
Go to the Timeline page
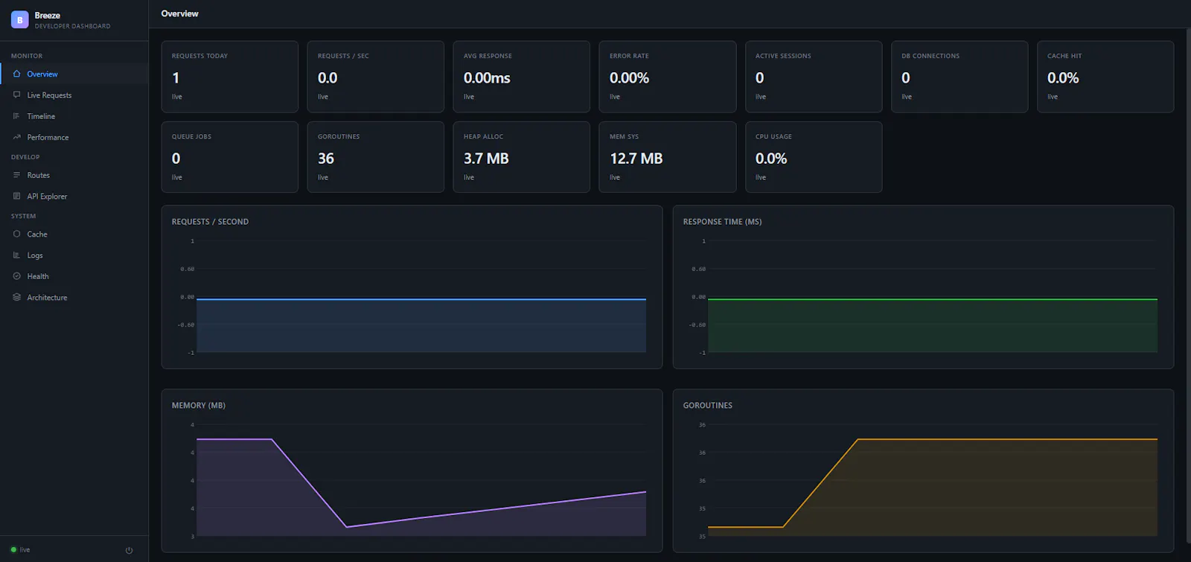[74, 116]
